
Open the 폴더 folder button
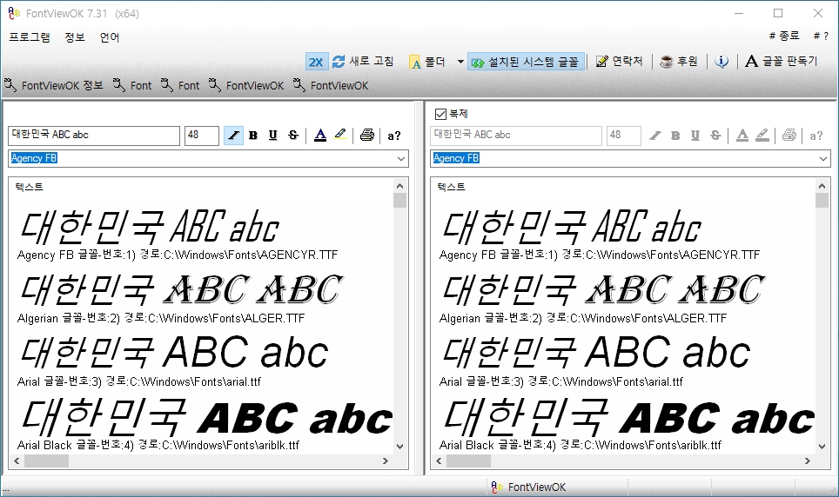427,62
